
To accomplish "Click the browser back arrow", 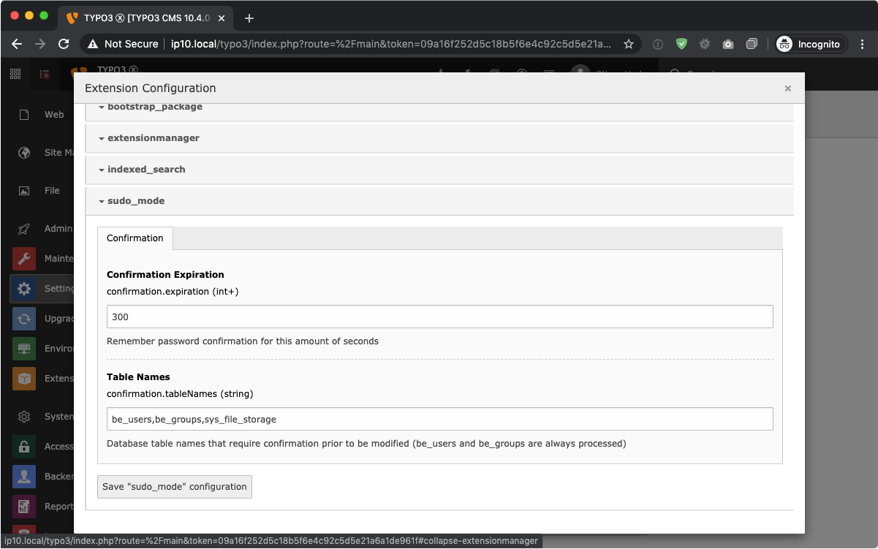I will point(17,44).
